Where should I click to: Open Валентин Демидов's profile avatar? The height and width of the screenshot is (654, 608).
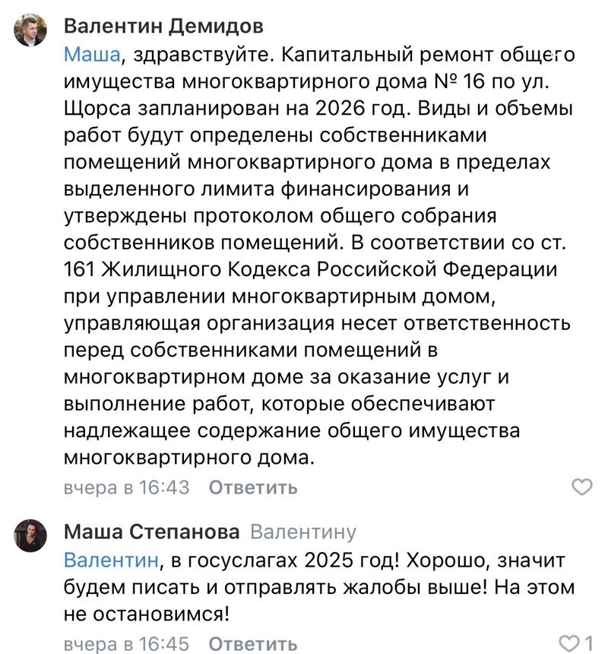30,30
